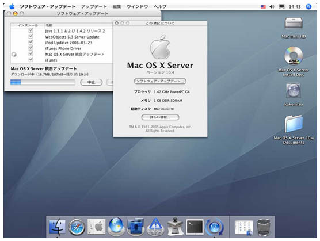Open Server Monitor warning-triangle Dock icon
The image size is (320, 241).
tap(155, 227)
